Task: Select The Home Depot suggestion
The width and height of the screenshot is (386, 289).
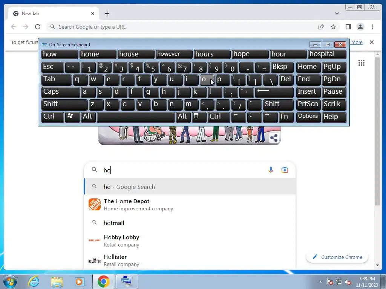Action: pos(190,205)
